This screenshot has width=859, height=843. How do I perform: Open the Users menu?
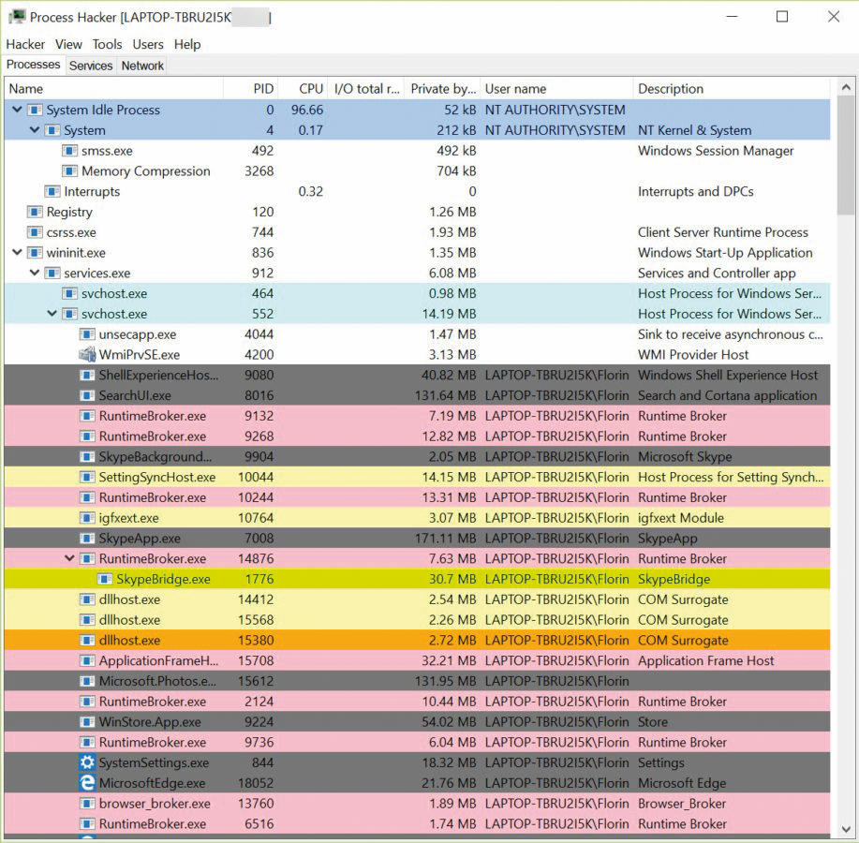click(x=148, y=44)
